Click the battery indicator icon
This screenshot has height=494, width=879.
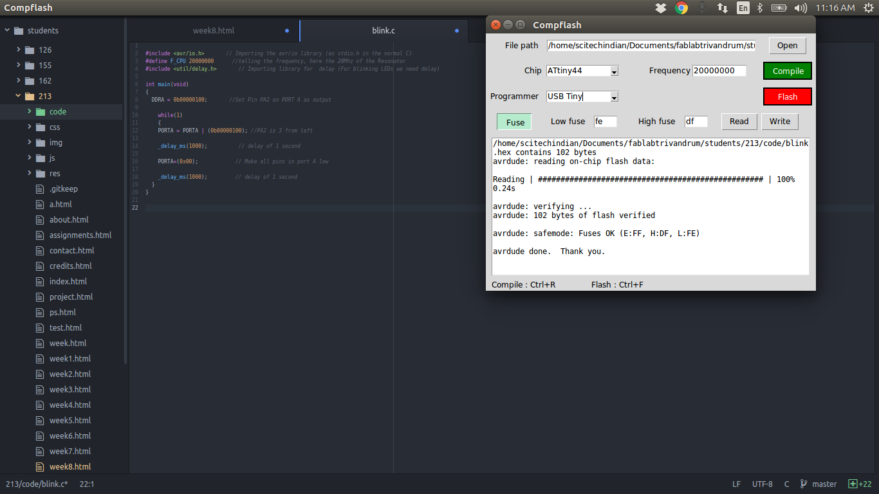coord(779,8)
